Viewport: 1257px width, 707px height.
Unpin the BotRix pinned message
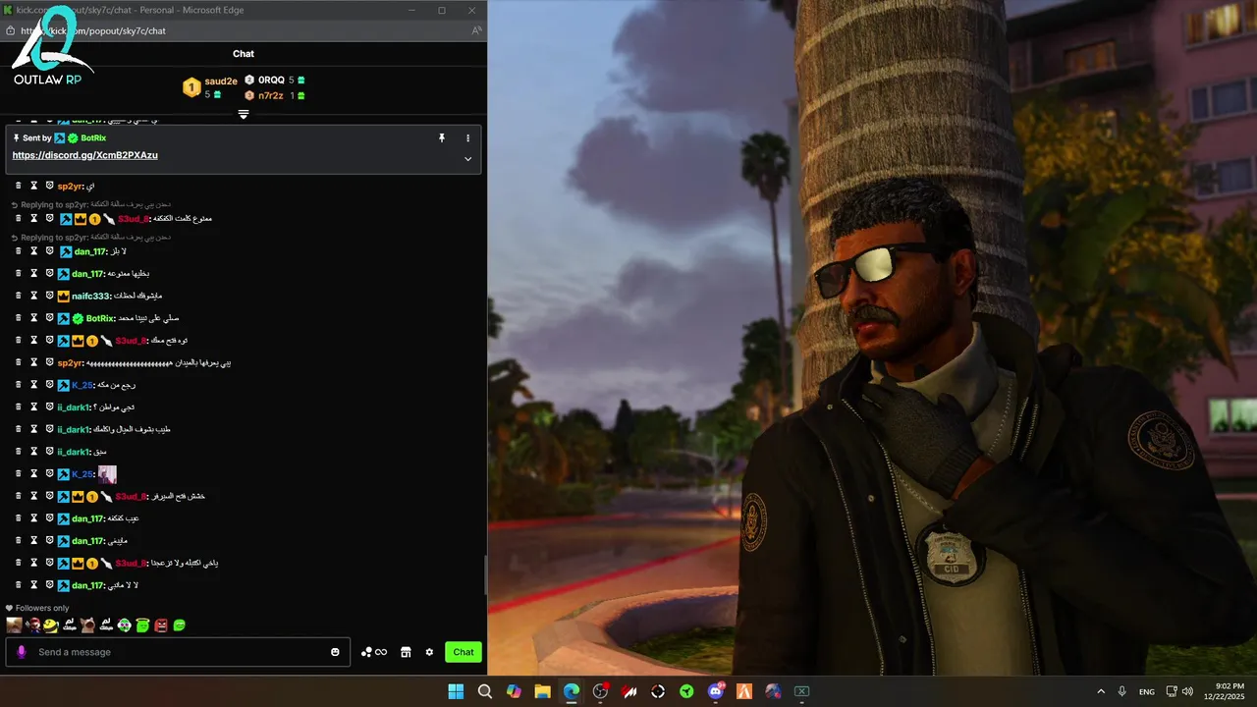442,138
